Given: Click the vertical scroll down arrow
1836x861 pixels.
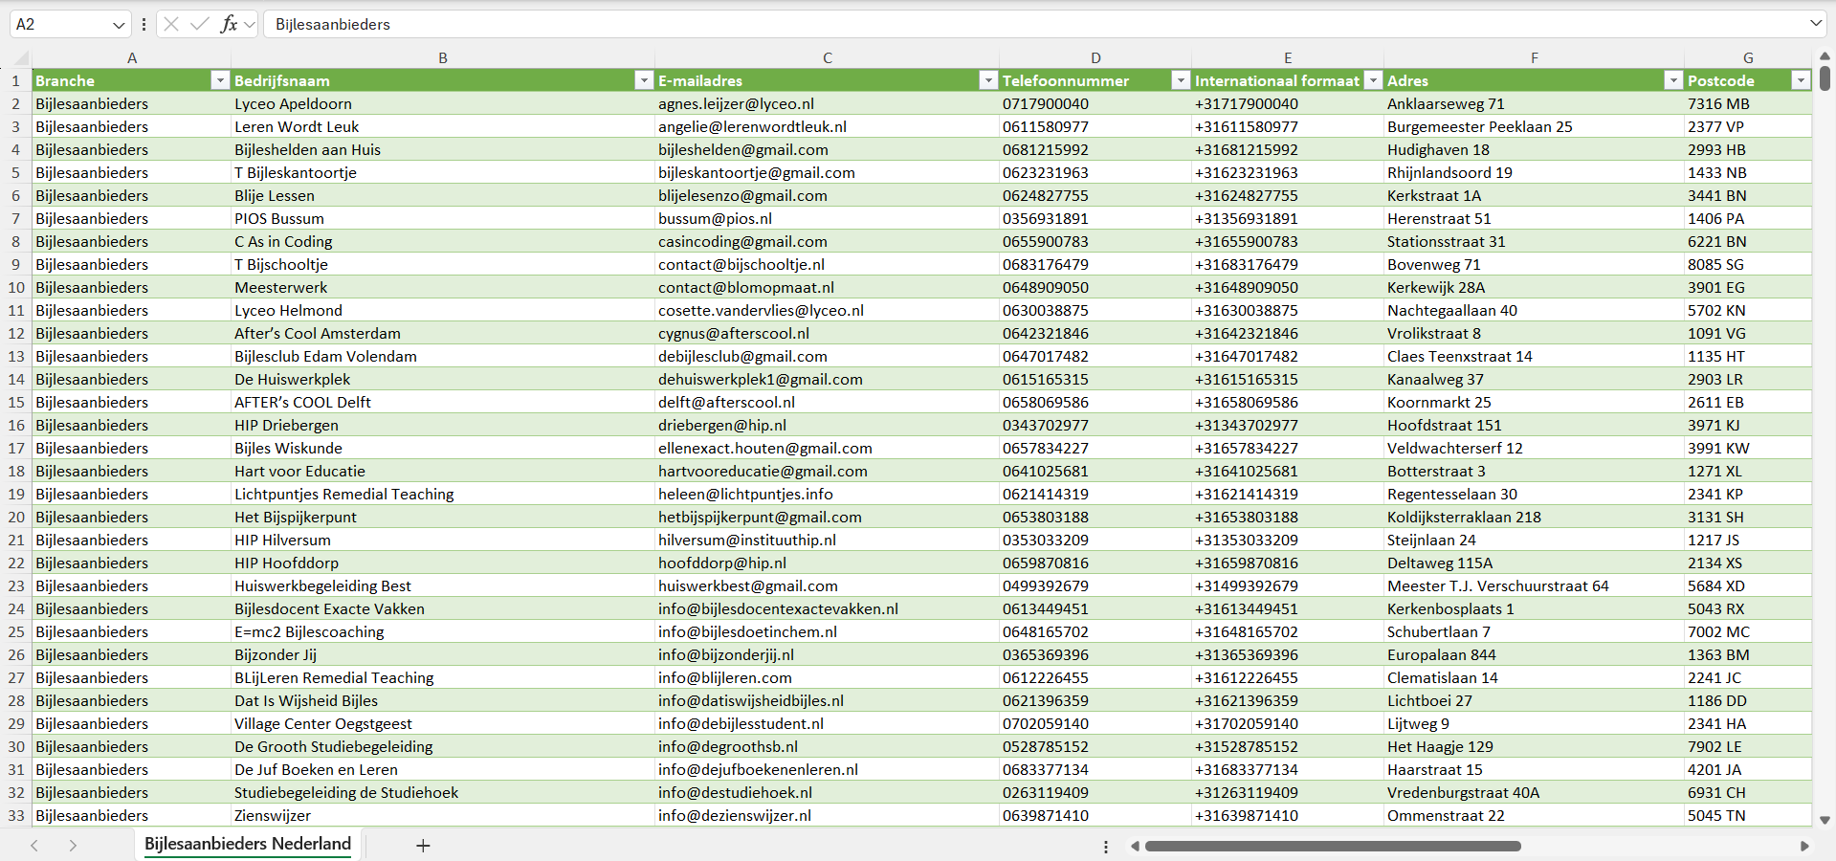Looking at the screenshot, I should tap(1825, 820).
